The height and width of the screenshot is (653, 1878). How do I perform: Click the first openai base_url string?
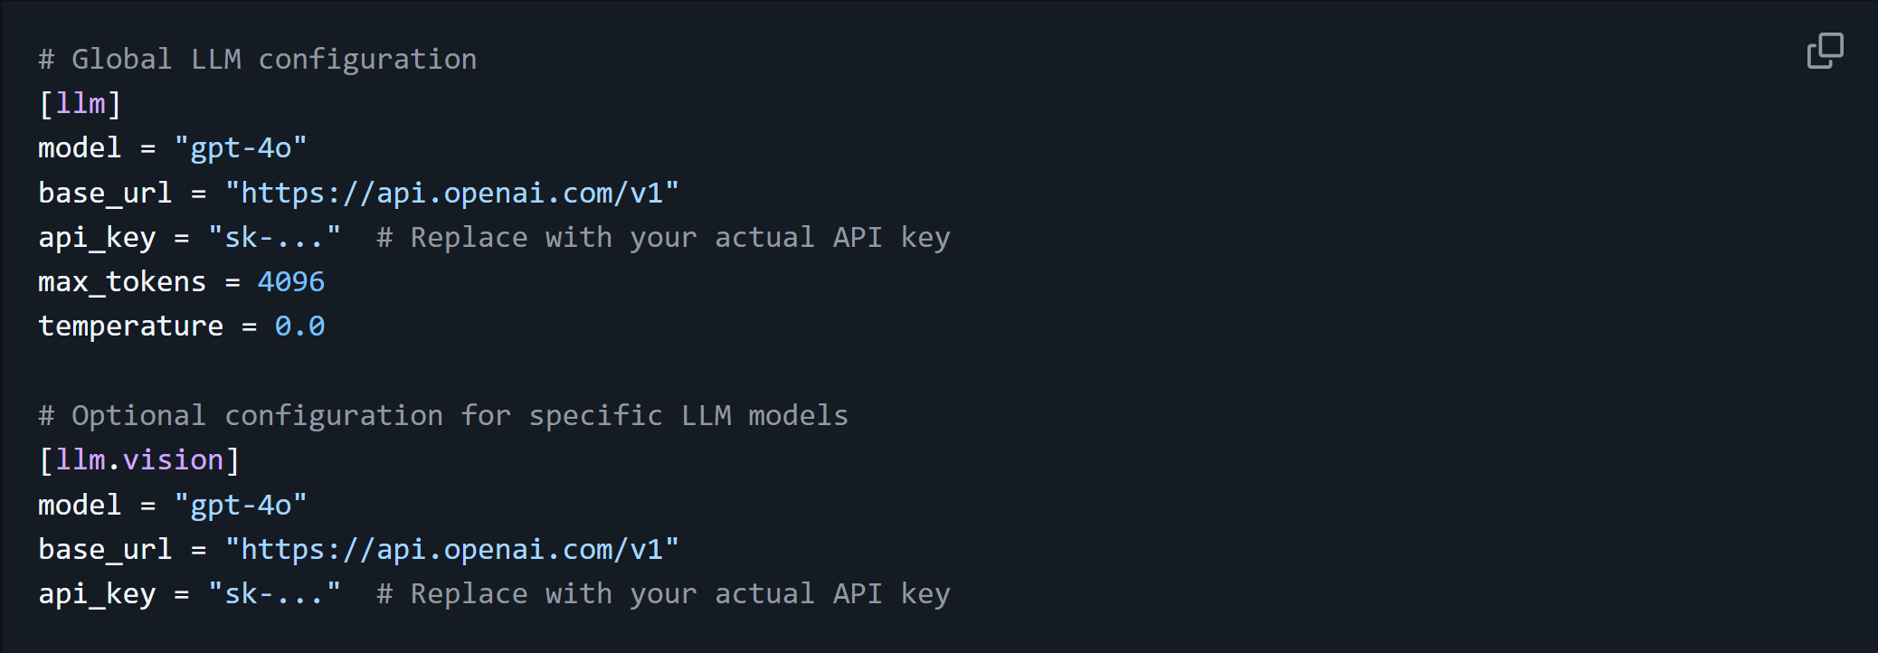(x=451, y=193)
